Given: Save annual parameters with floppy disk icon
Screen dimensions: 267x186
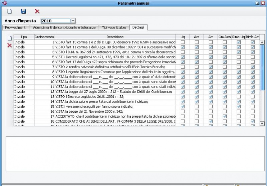Looking at the screenshot, I should [x=23, y=11].
